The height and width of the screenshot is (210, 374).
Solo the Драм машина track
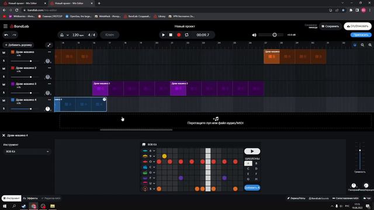[x=4, y=61]
